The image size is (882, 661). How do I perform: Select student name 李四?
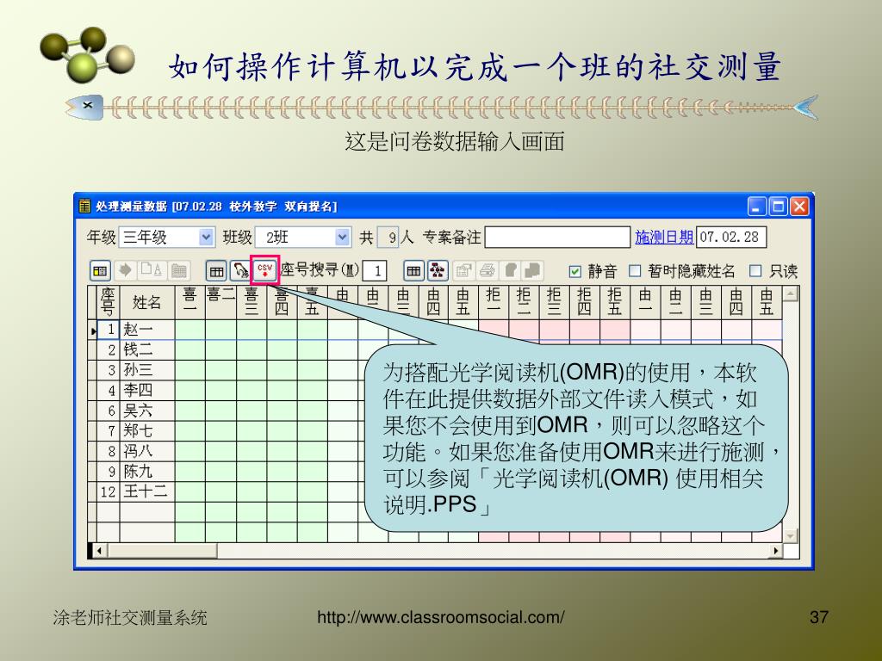(146, 391)
